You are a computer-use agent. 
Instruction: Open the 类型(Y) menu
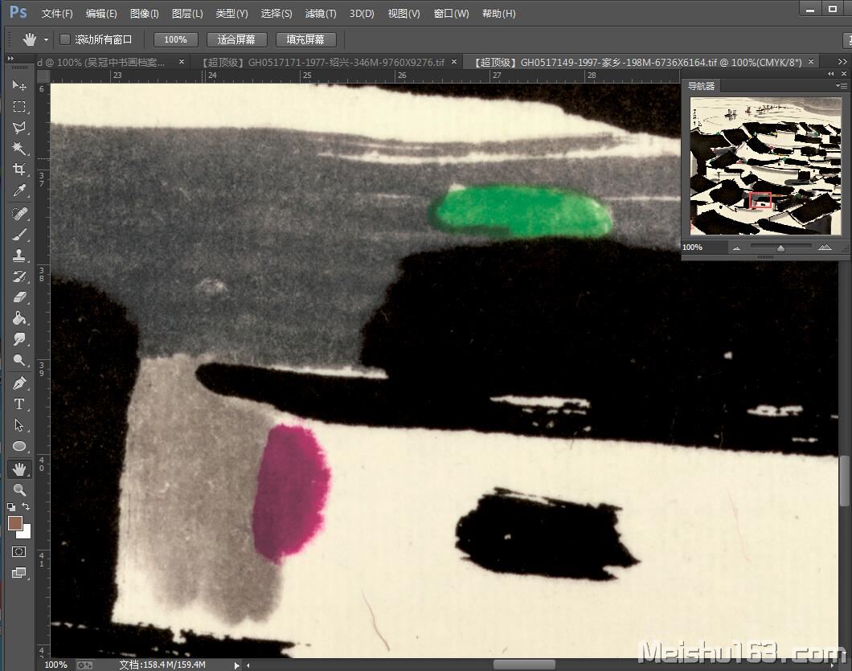(x=231, y=13)
